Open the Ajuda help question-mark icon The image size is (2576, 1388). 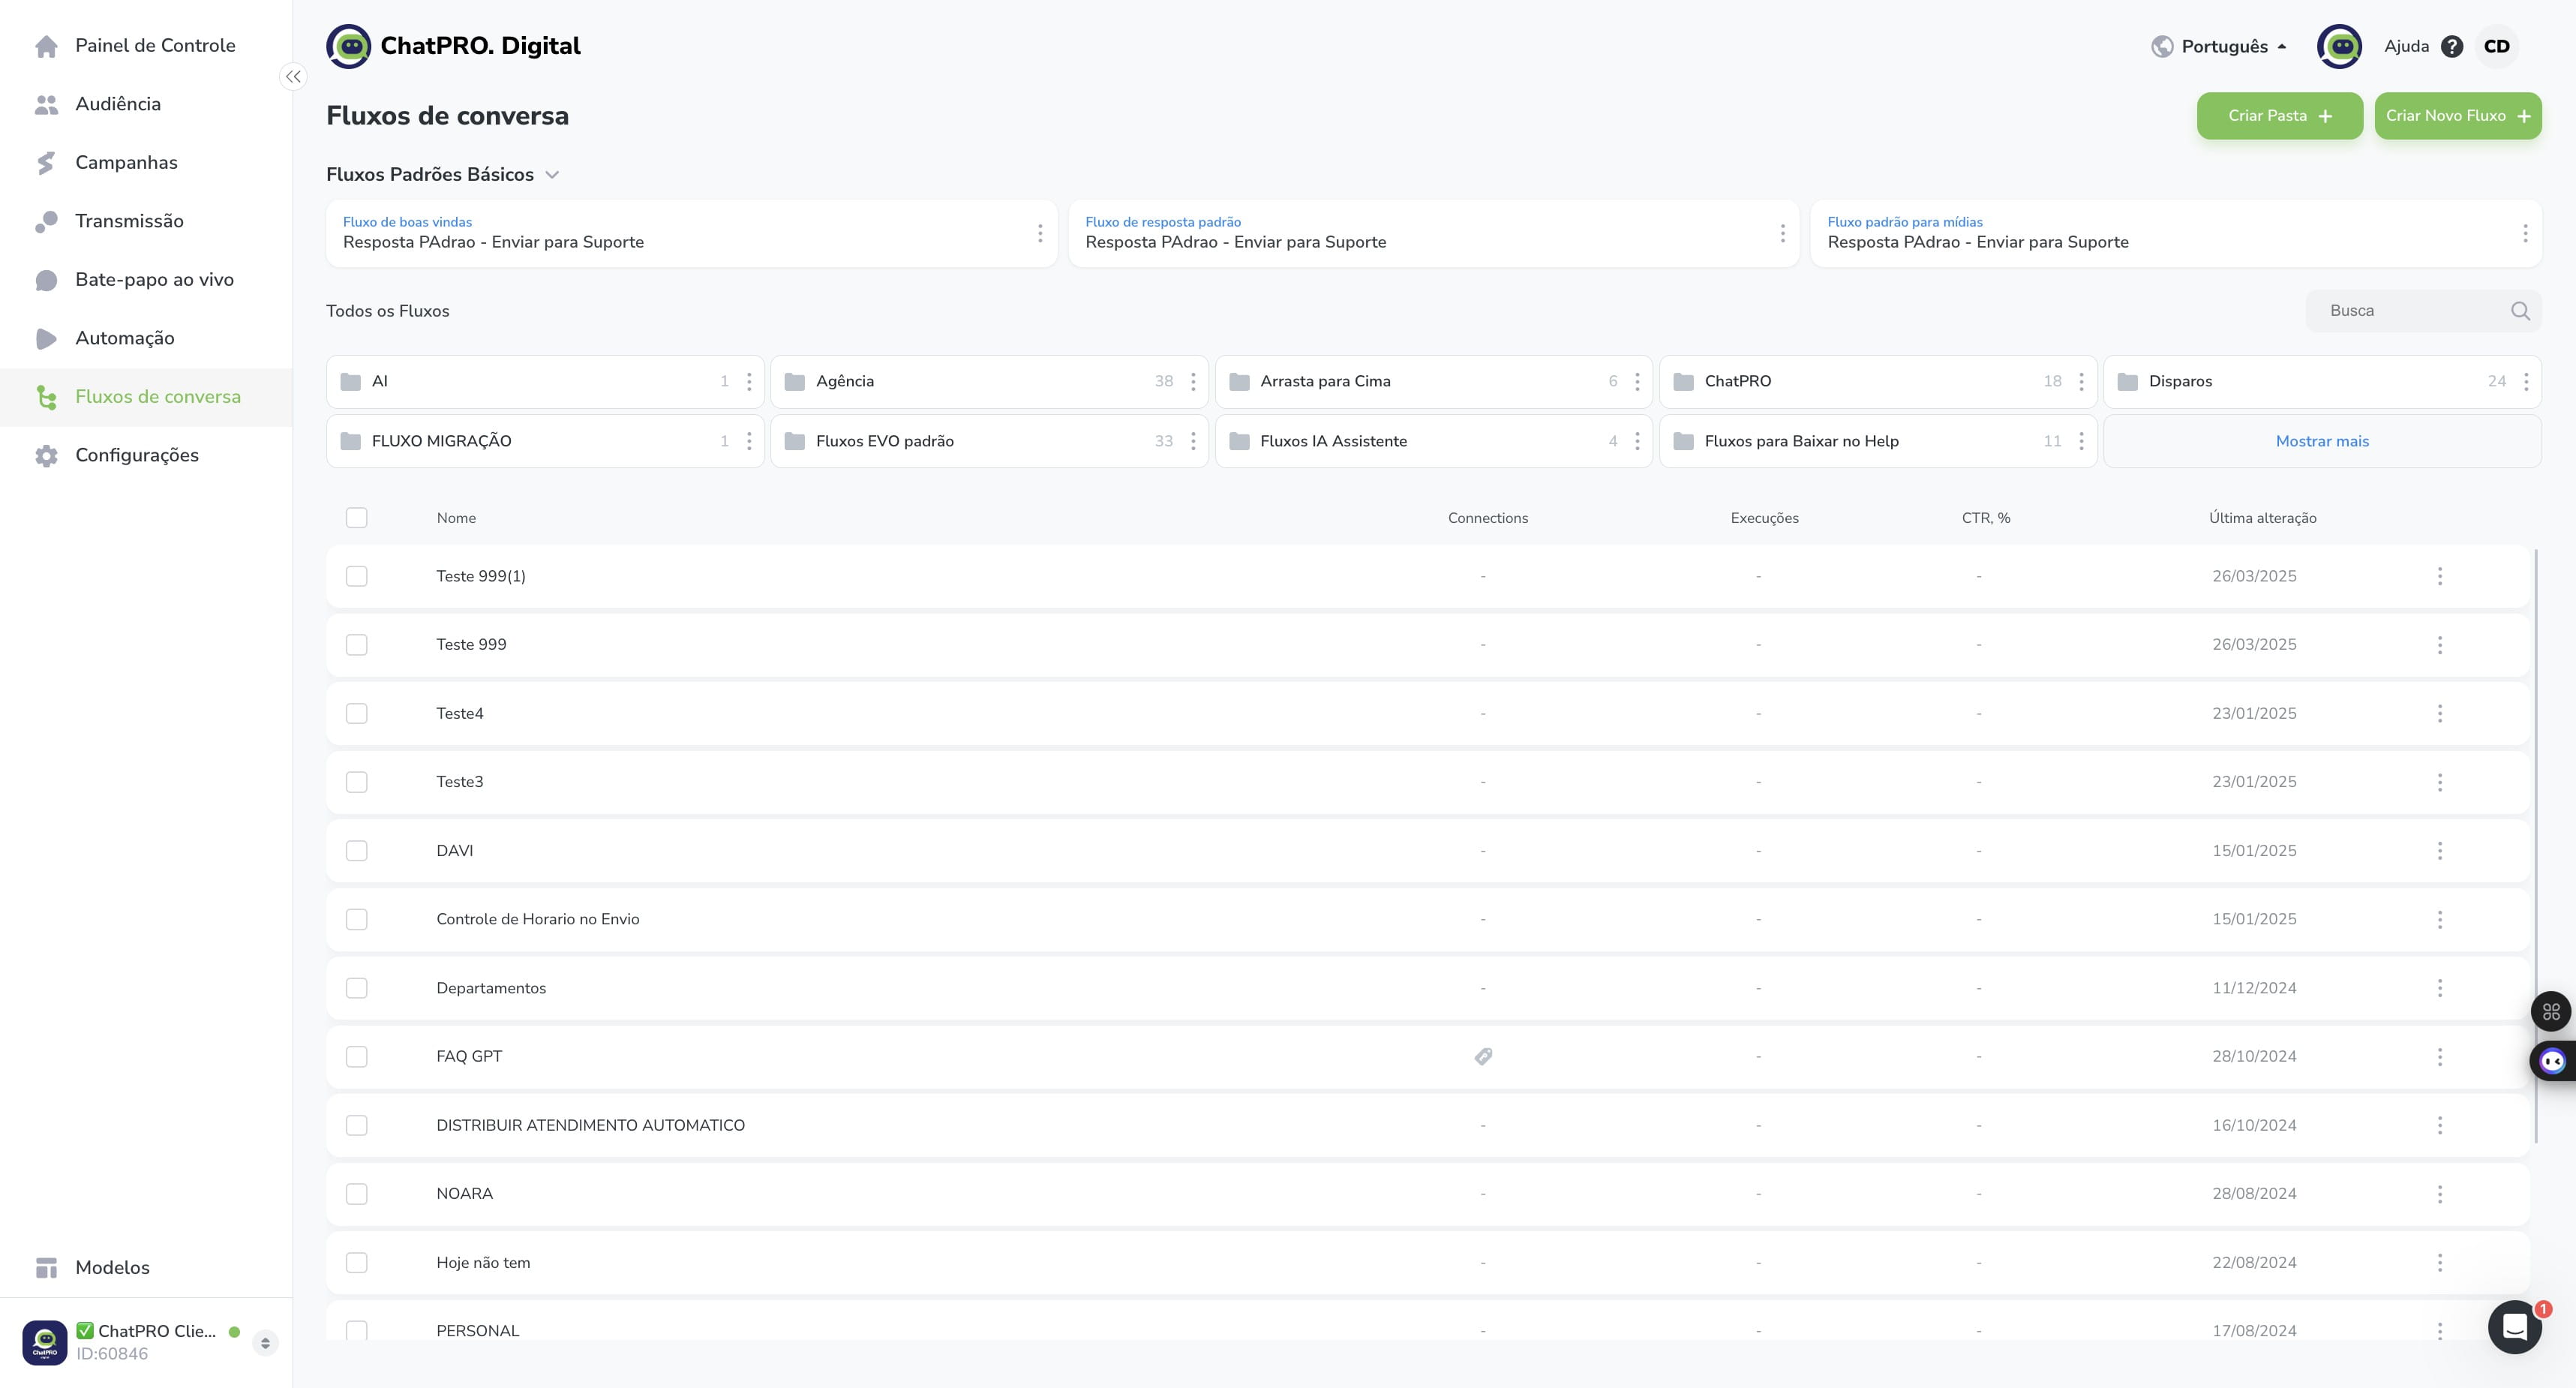[x=2452, y=46]
